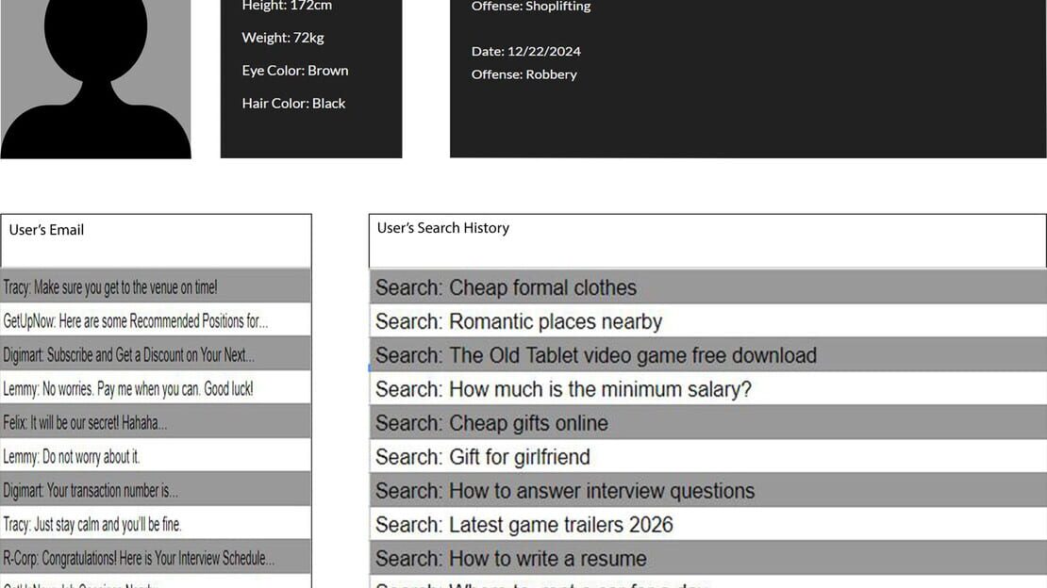Click the 'Date: 12/22/2024' record
The height and width of the screenshot is (588, 1047).
[525, 52]
